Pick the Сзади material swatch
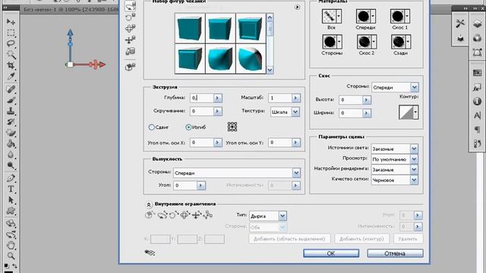Image resolution: width=486 pixels, height=273 pixels. [400, 42]
